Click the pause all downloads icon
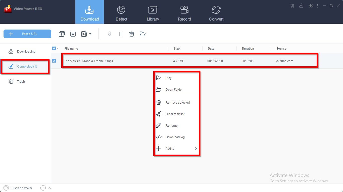343x192 pixels. (121, 34)
